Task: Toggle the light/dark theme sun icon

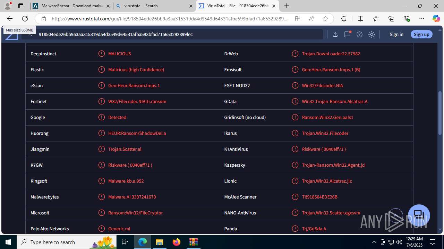Action: tap(372, 34)
